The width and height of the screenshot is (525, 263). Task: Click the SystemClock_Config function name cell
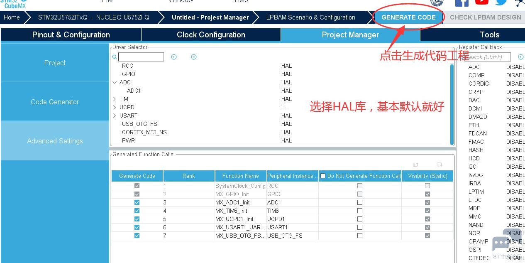(x=240, y=186)
